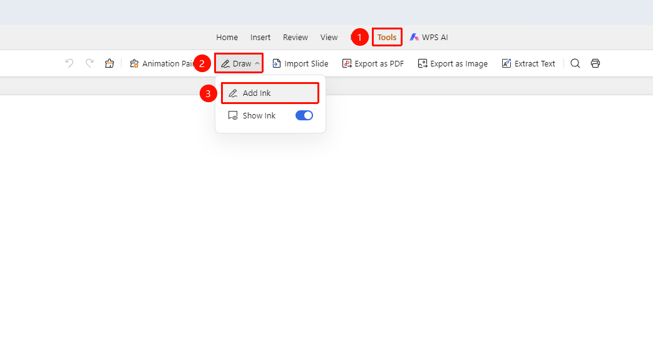Click the Import Slide icon

click(277, 63)
